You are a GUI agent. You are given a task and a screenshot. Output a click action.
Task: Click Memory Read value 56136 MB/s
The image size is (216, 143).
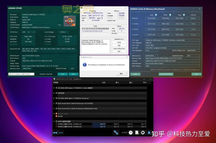pos(151,18)
